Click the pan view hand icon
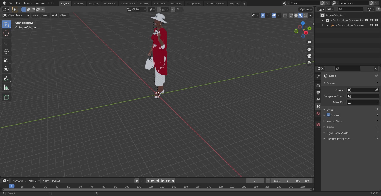 coord(309,49)
